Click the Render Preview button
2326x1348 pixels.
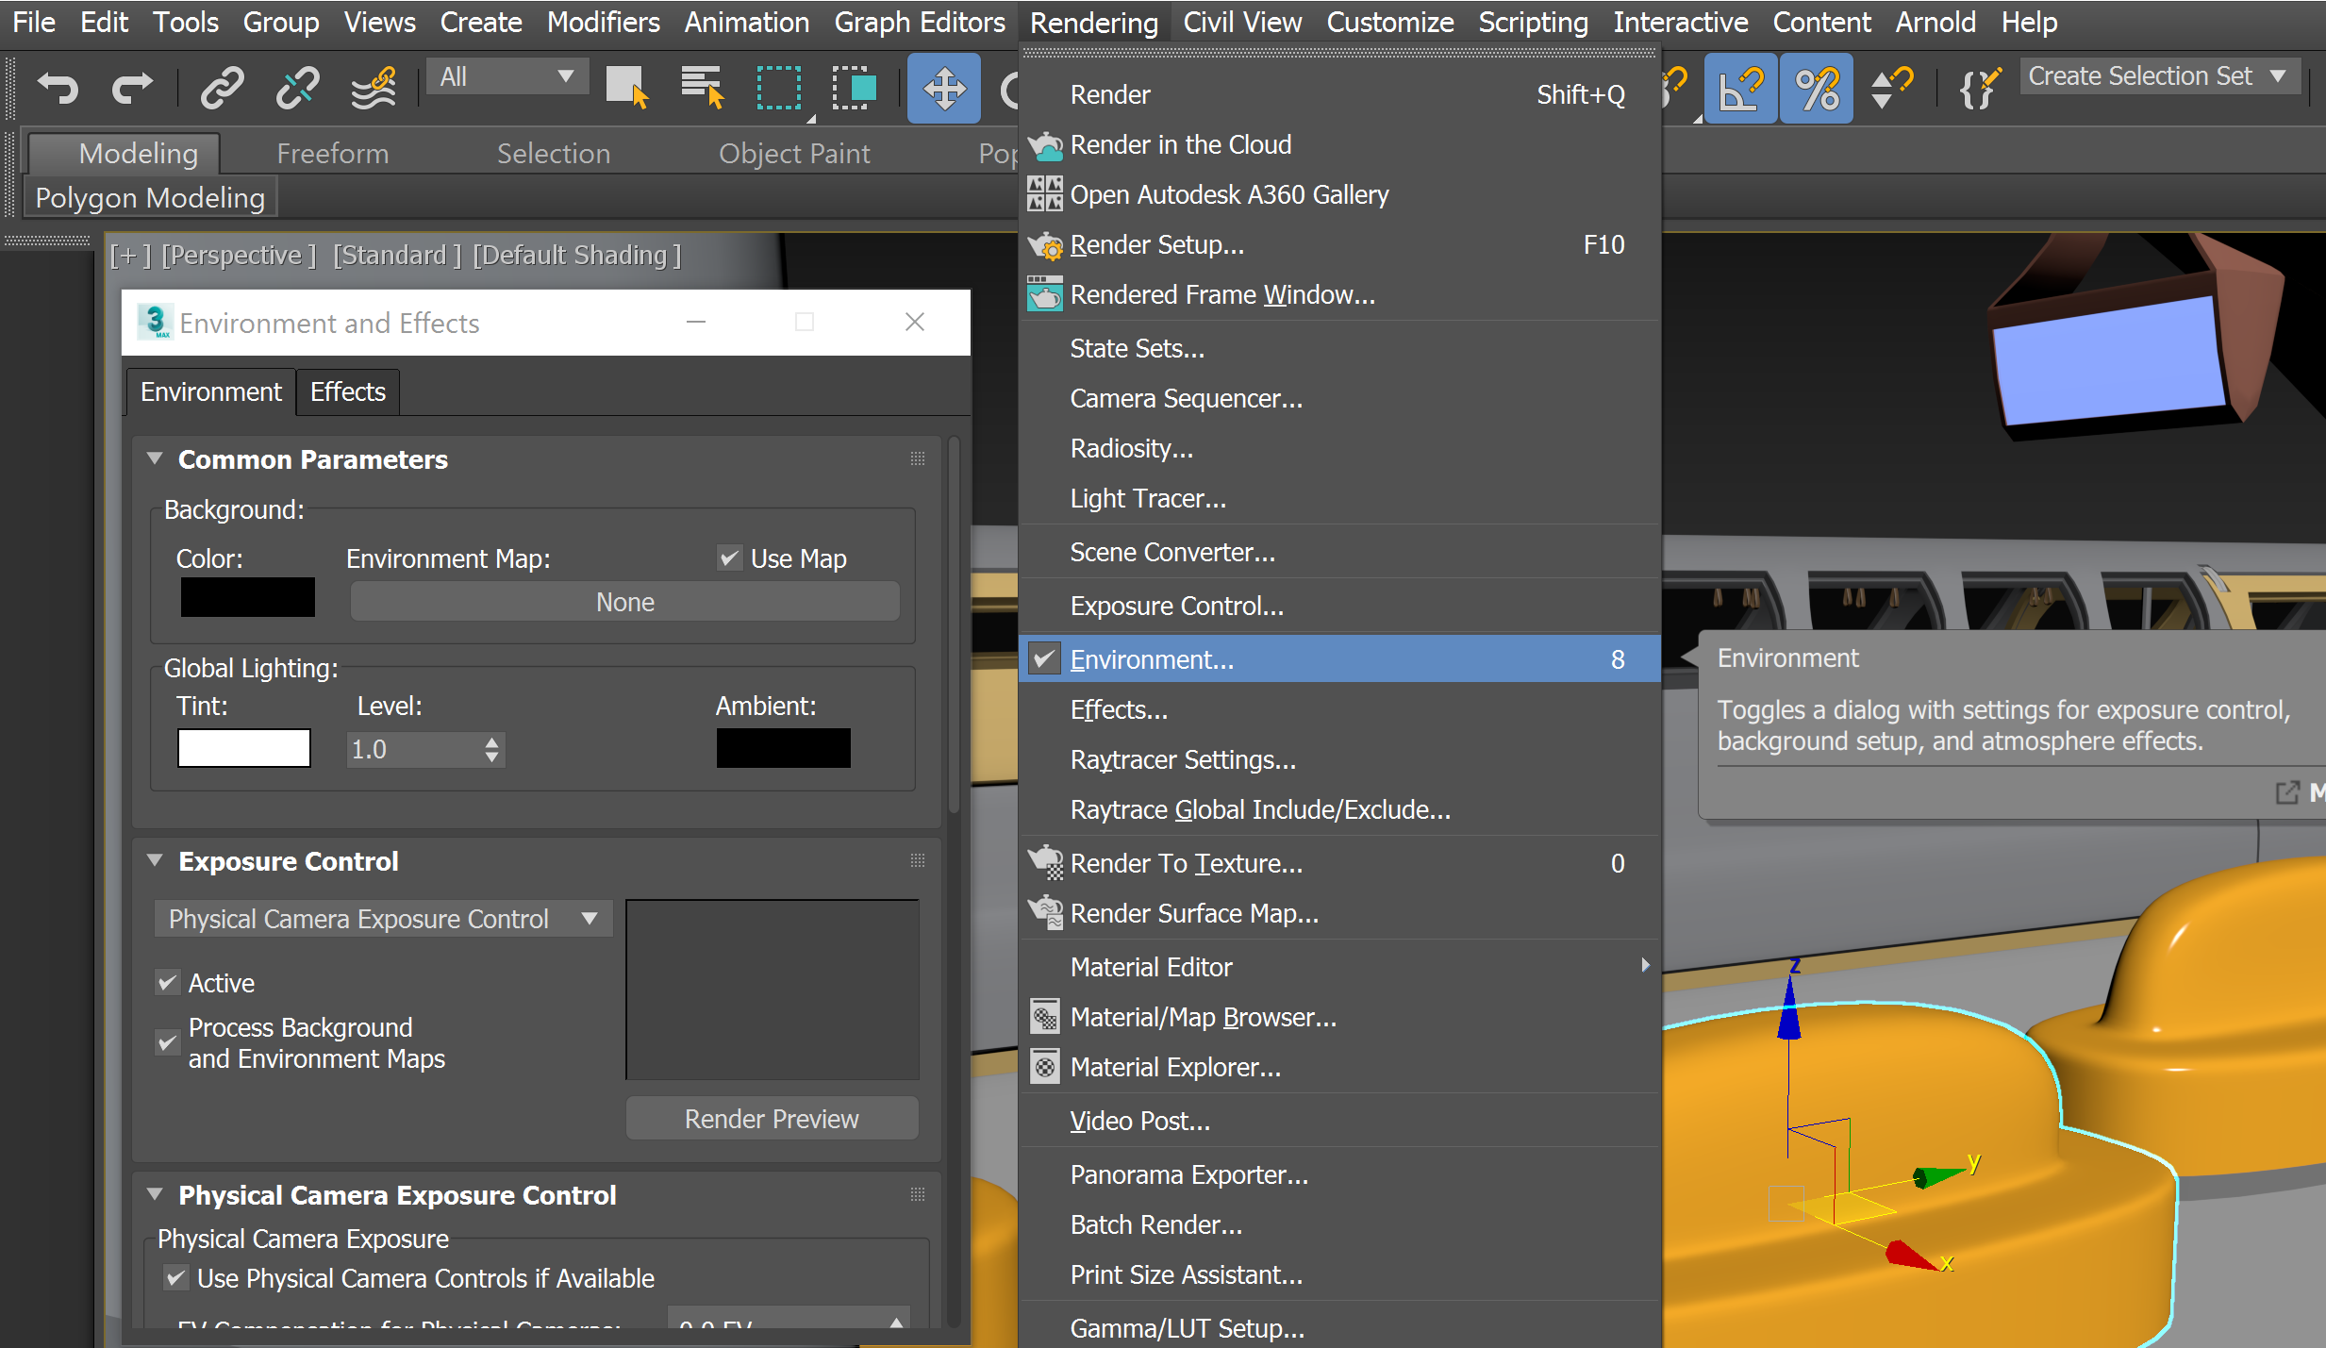[x=773, y=1120]
